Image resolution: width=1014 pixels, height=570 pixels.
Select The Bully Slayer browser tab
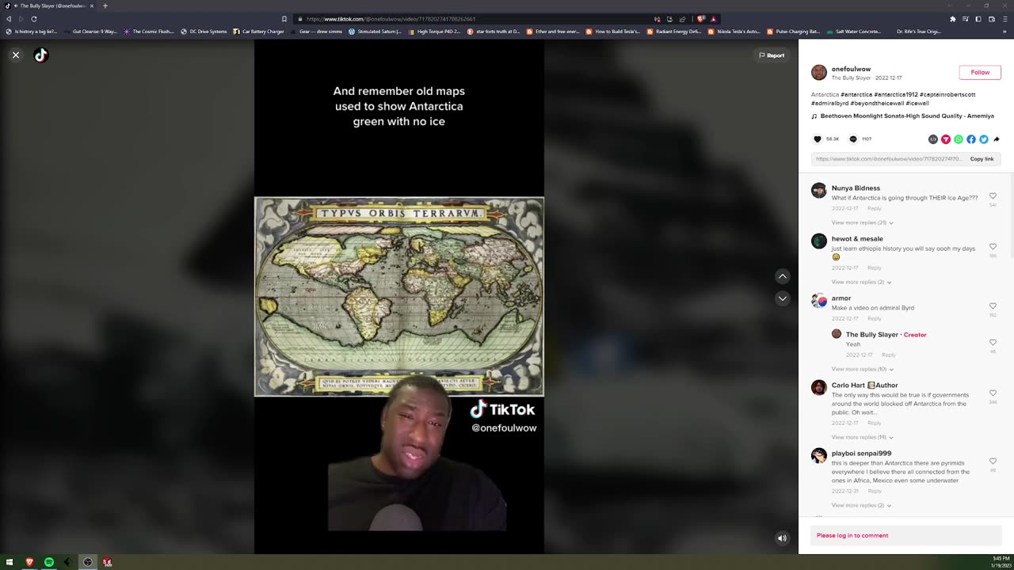pos(50,6)
